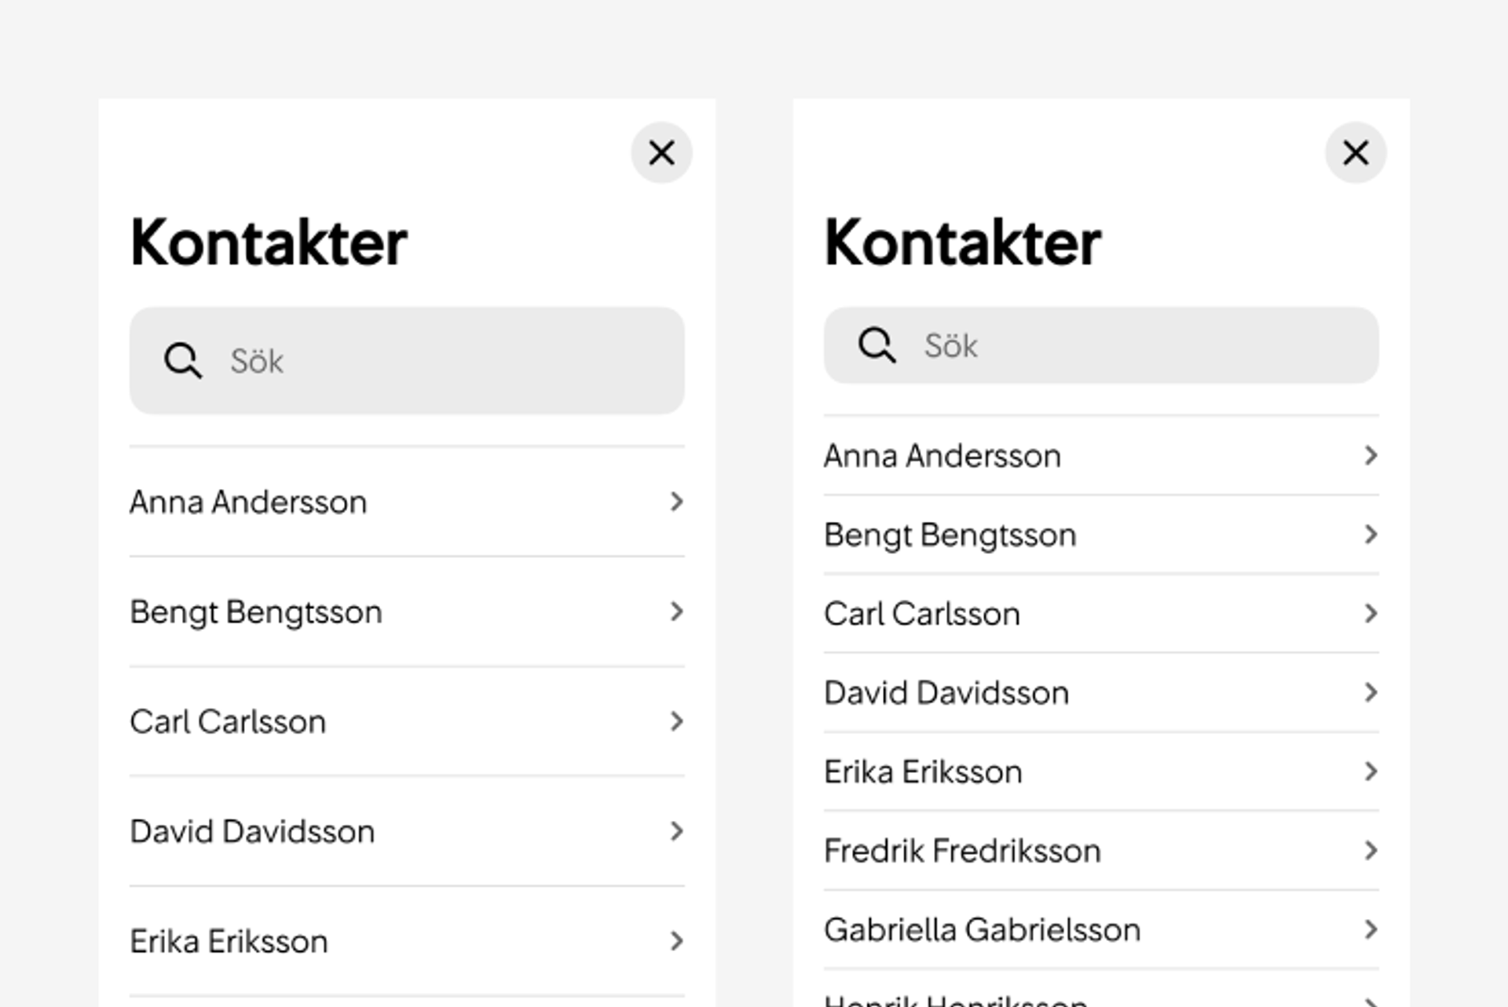
Task: Click the close X icon on left panel
Action: coord(661,153)
